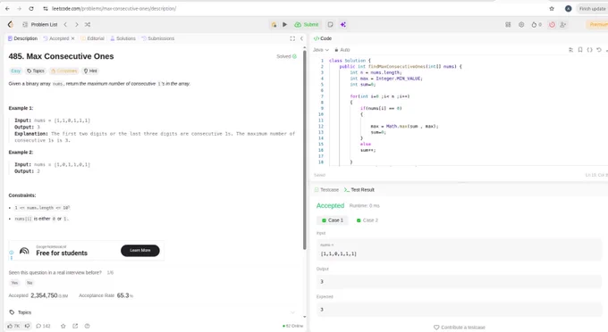Click the braces icon in editor toolbar
Viewport: 608px width, 332px height.
589,50
